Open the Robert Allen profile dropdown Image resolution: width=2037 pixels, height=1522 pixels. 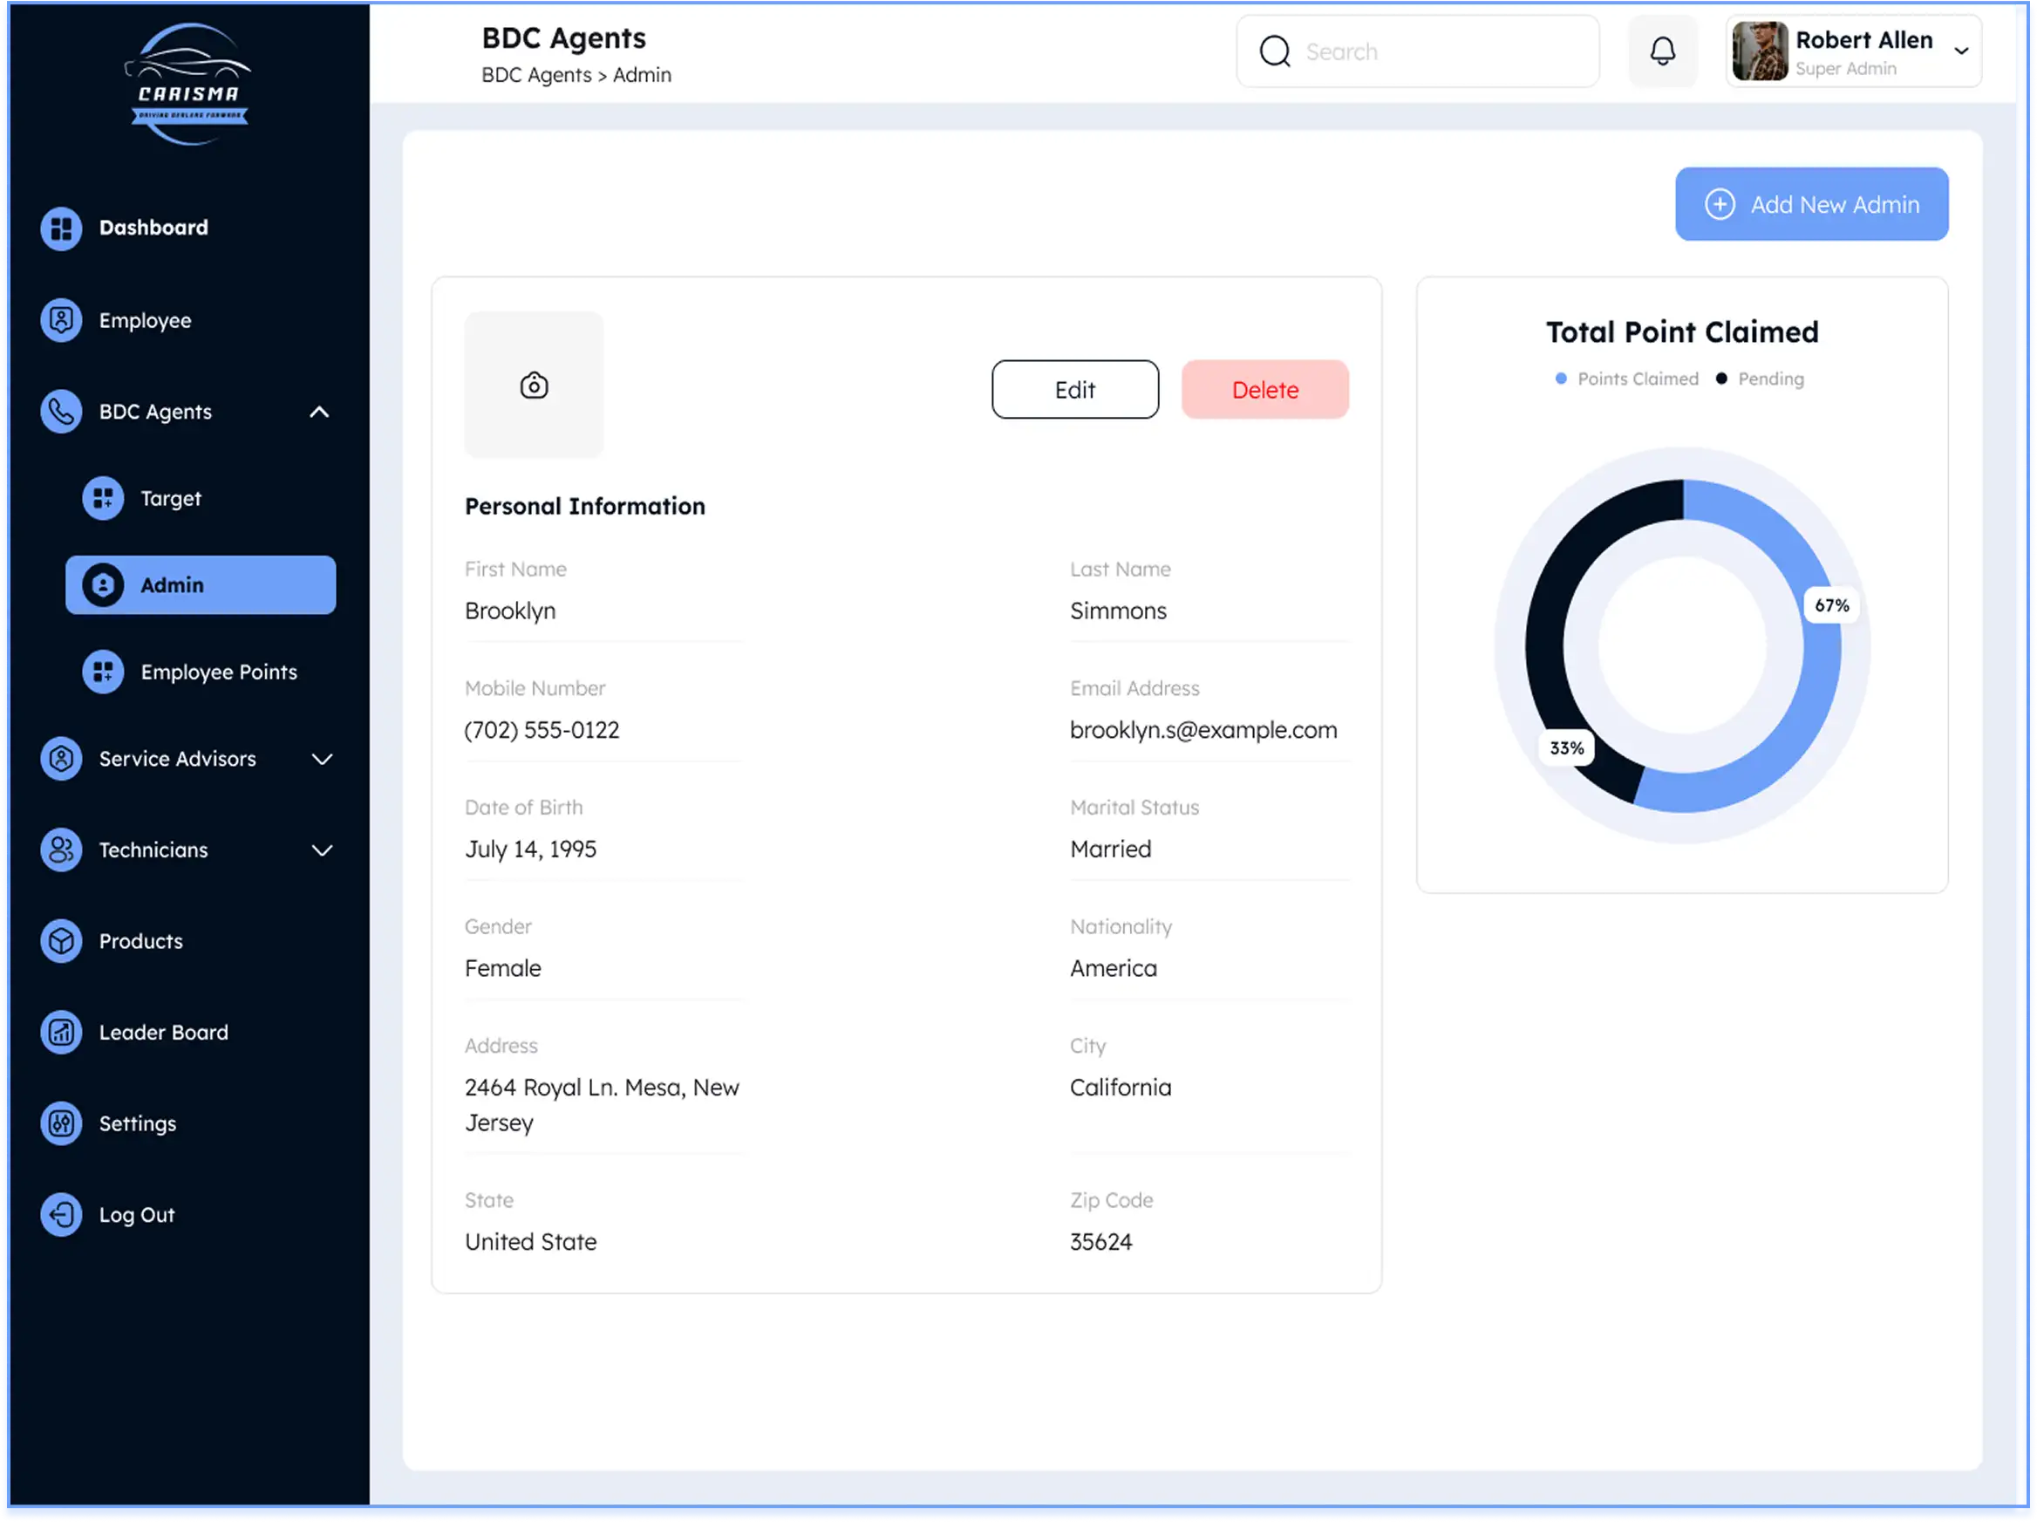click(1960, 51)
